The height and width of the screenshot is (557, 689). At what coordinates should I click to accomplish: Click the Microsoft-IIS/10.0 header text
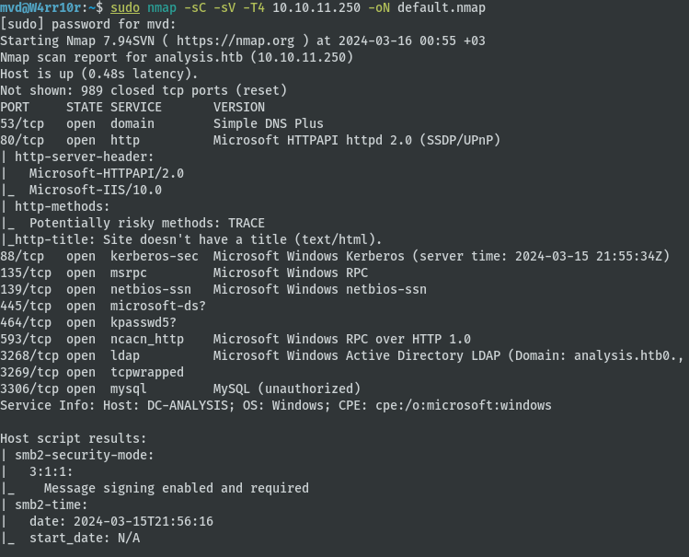pyautogui.click(x=96, y=190)
